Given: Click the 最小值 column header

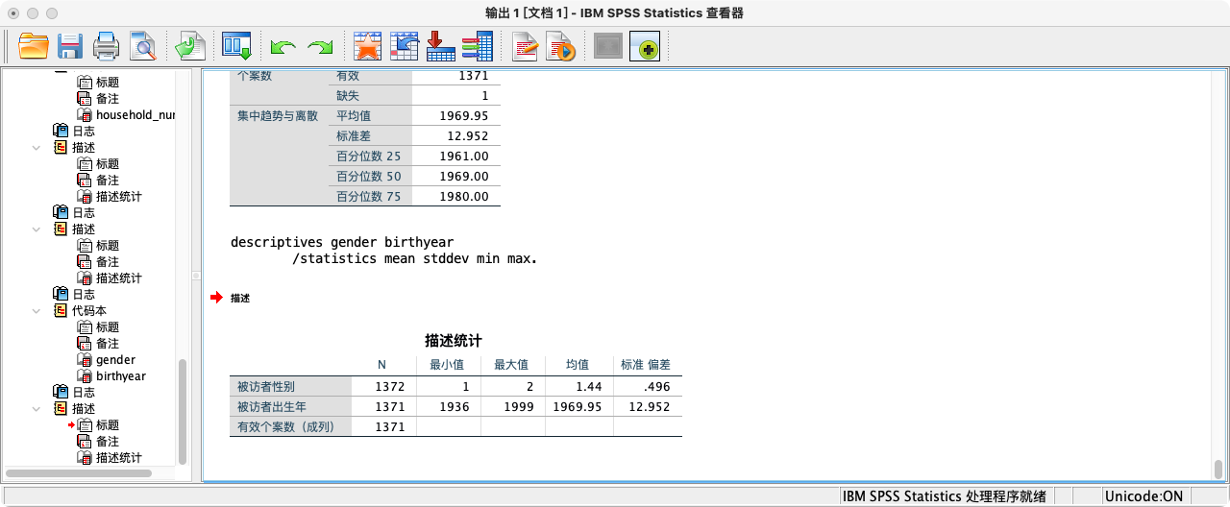Looking at the screenshot, I should [x=447, y=365].
